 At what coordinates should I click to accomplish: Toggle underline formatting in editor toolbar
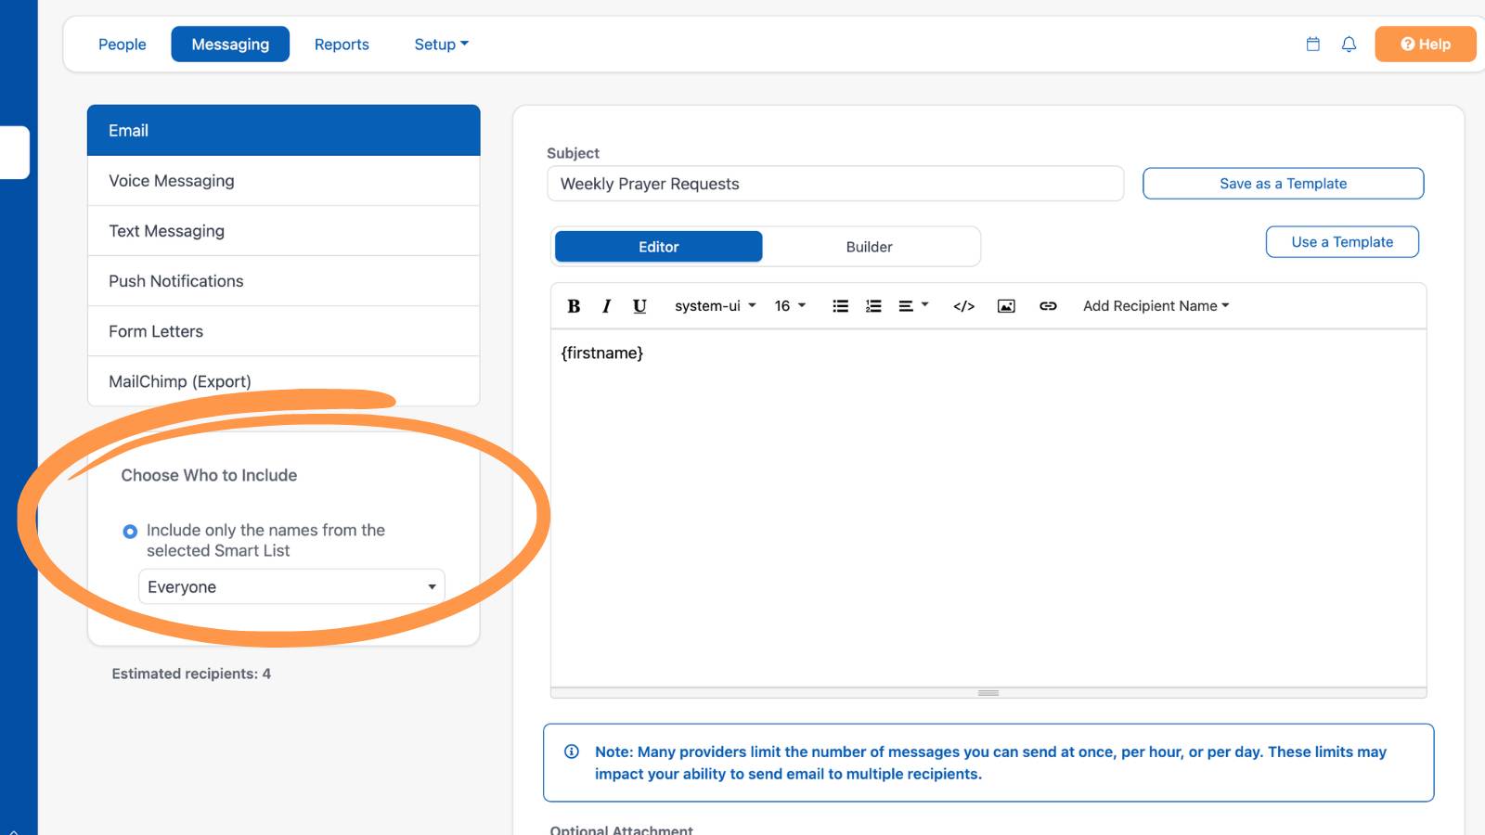tap(639, 306)
